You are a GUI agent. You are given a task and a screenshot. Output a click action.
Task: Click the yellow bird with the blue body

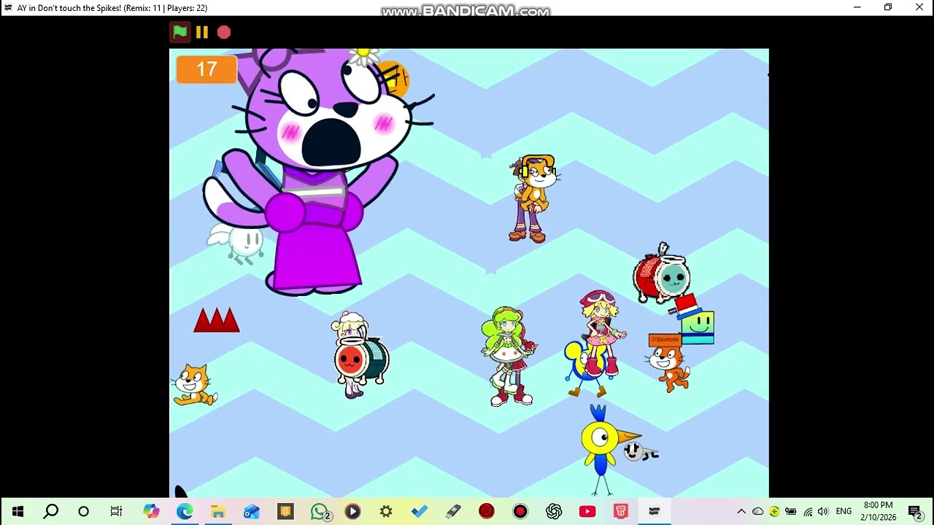610,450
